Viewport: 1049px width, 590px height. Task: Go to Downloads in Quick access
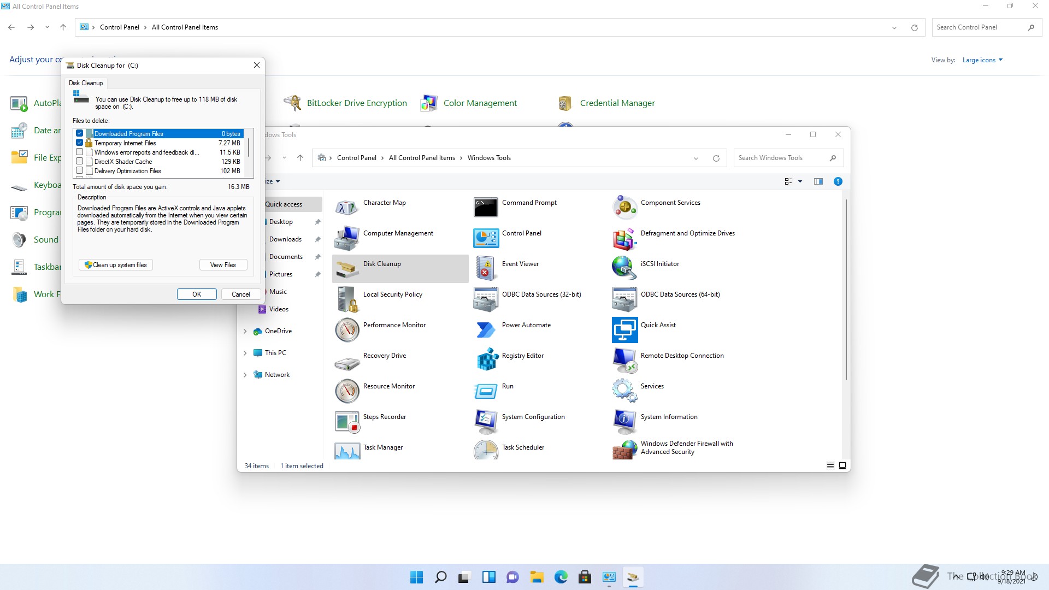[x=285, y=239]
